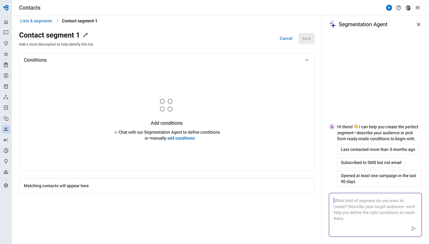This screenshot has width=429, height=244.
Task: Click the blue plus create button
Action: 389,7
